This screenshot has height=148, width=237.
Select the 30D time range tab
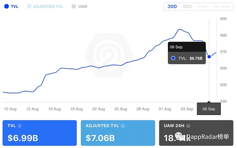pos(172,6)
